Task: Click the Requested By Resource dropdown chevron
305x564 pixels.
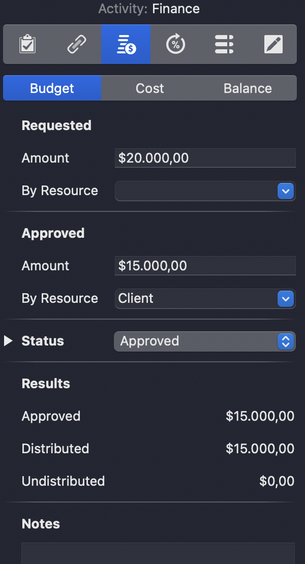Action: click(285, 191)
